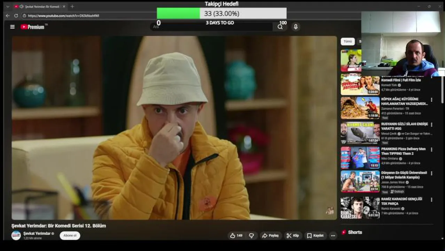Screen dimensions: 445x251
Task: Dislike the video with thumbs down
Action: click(251, 236)
